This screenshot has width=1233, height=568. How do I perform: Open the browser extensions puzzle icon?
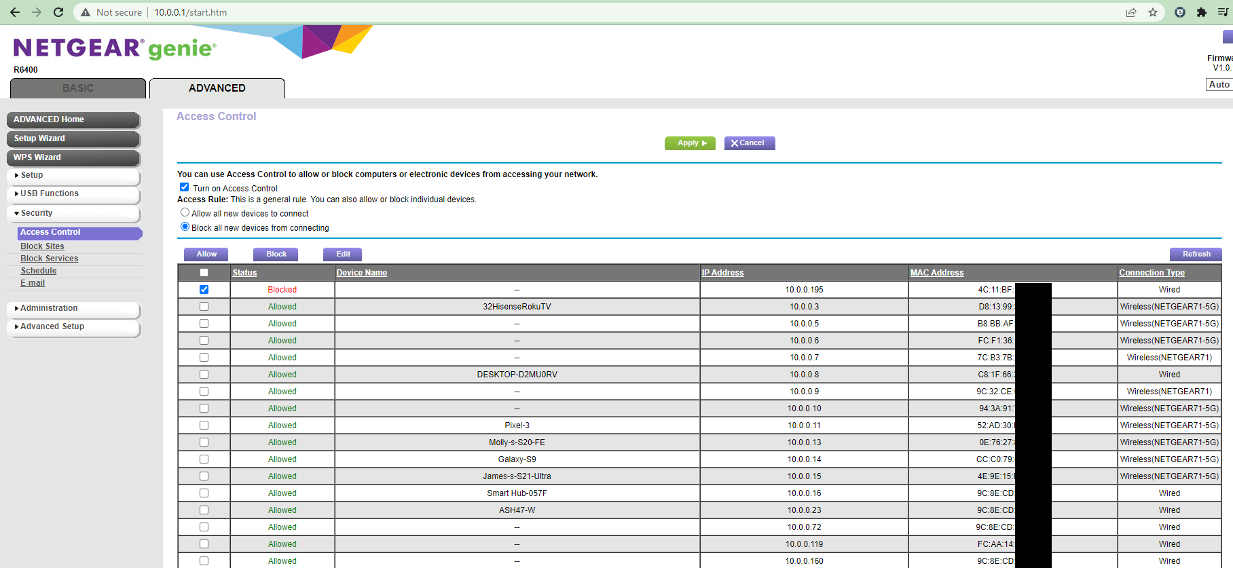pos(1202,12)
